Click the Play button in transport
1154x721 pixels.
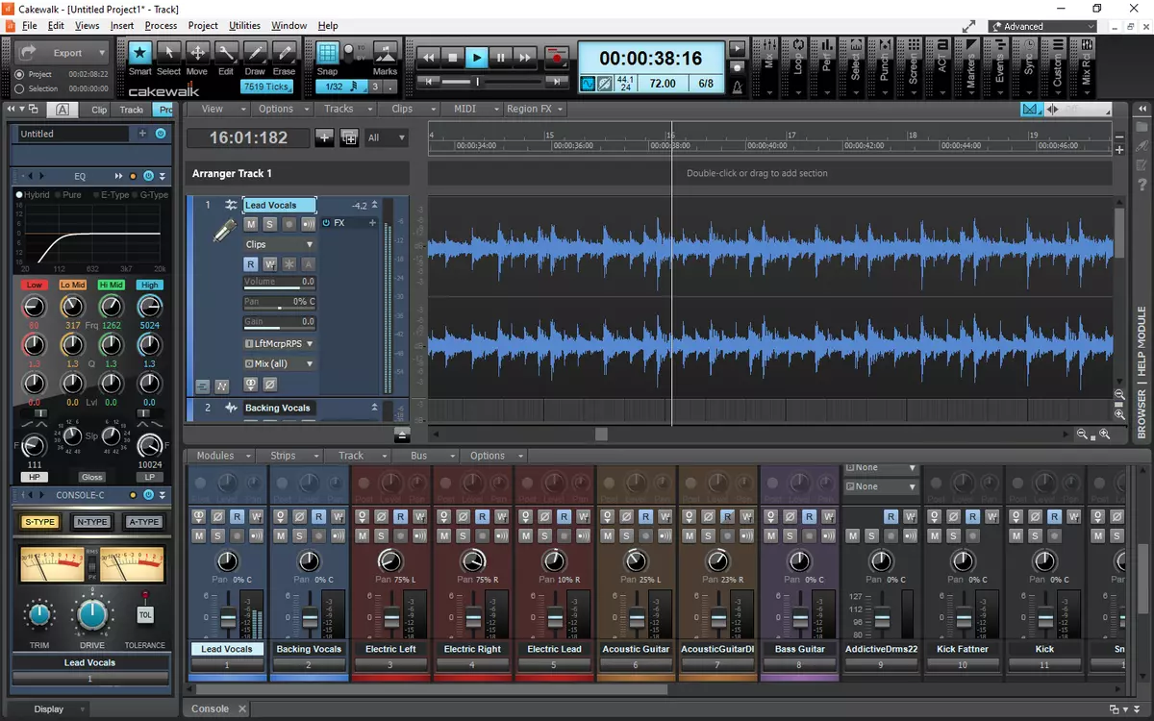pyautogui.click(x=477, y=58)
